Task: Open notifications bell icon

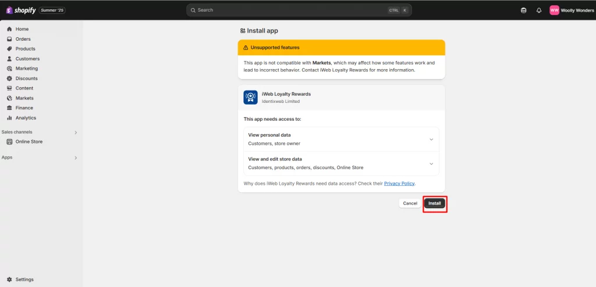Action: 539,10
